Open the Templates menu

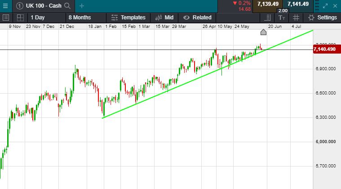click(x=128, y=18)
